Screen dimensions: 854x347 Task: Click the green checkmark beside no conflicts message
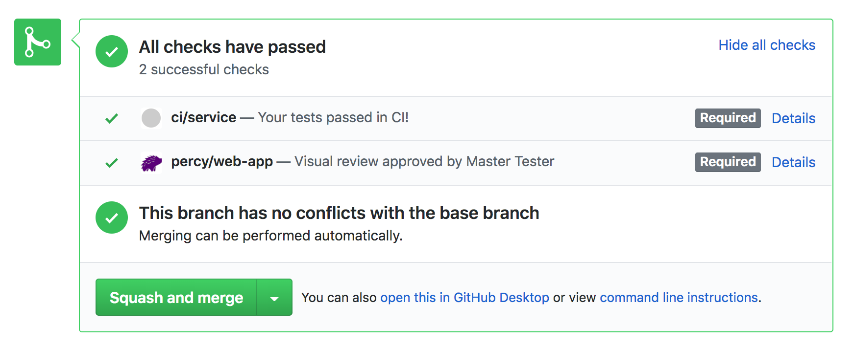pyautogui.click(x=112, y=217)
